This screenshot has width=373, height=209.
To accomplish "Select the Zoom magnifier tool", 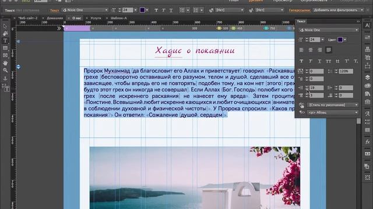I will coord(5,70).
